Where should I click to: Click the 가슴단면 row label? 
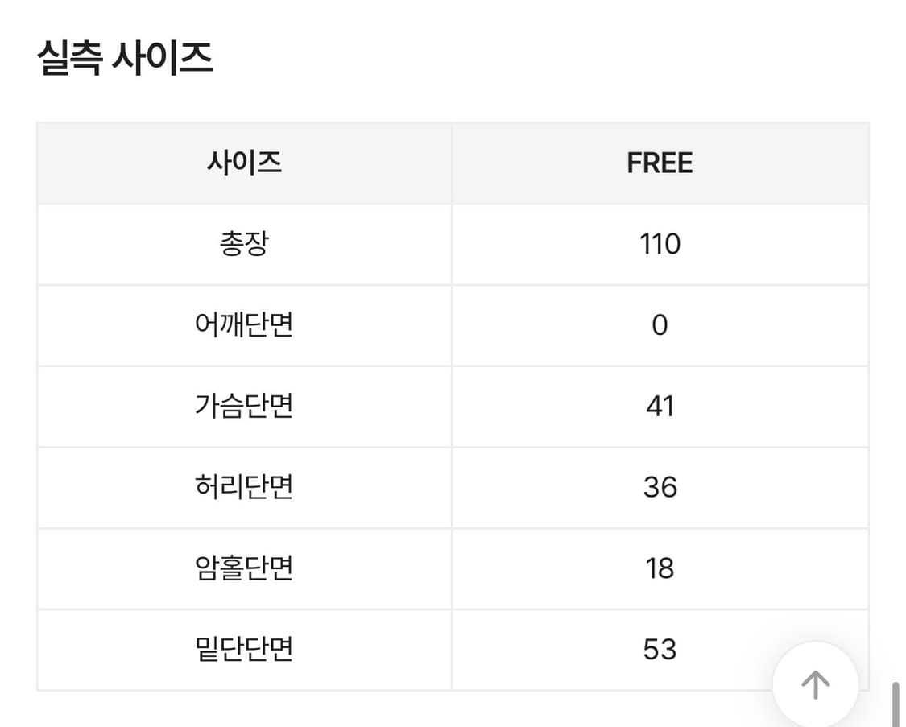point(243,407)
